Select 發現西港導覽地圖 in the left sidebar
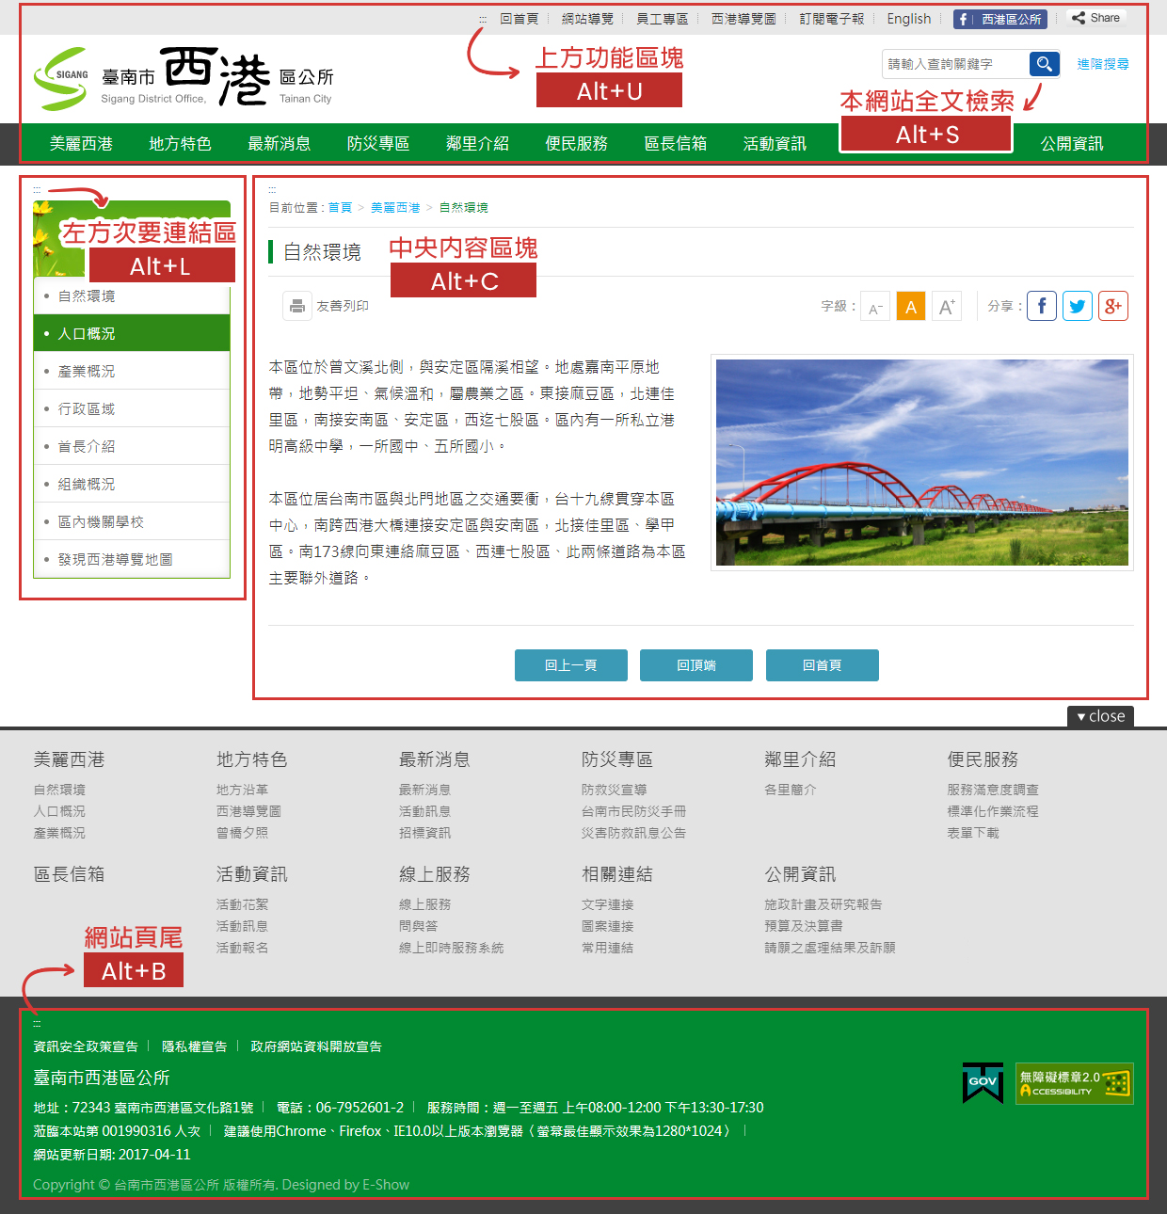Image resolution: width=1167 pixels, height=1214 pixels. (x=132, y=559)
